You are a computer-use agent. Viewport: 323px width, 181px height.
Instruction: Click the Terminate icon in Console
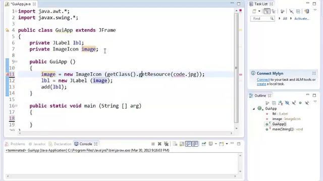(153, 144)
